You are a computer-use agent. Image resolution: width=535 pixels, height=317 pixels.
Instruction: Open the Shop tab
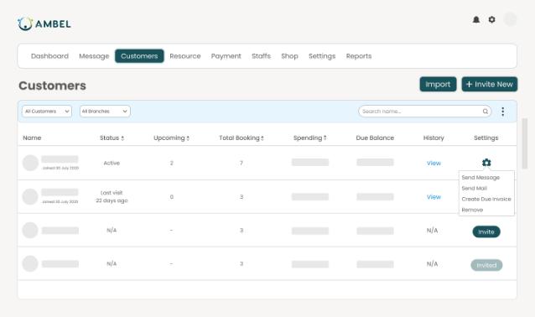[x=289, y=56]
